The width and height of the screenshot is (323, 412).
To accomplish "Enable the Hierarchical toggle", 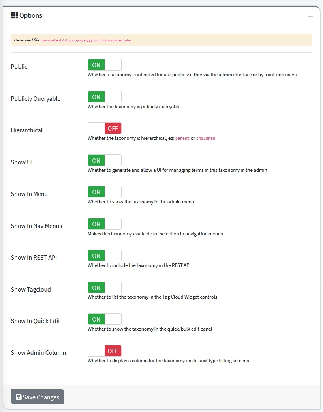I will pos(105,128).
